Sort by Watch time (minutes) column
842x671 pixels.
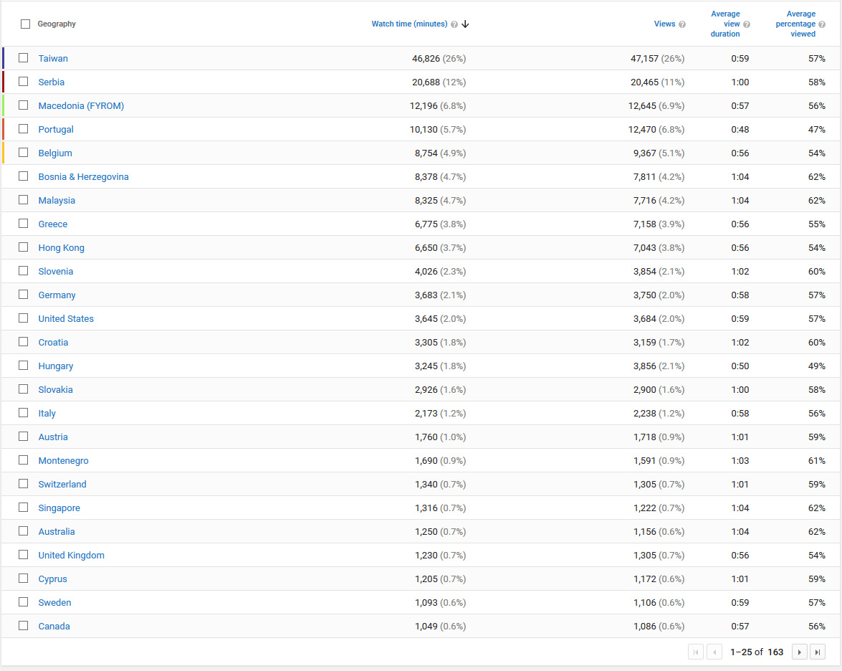click(x=409, y=24)
